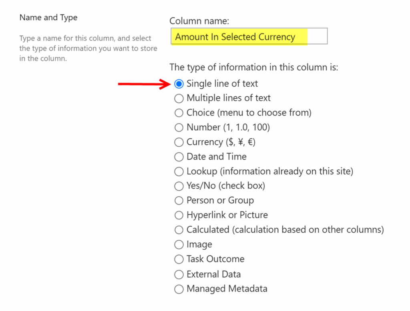Click the 'Currency ($, ¥, €)' label text
The width and height of the screenshot is (410, 311).
tap(221, 142)
